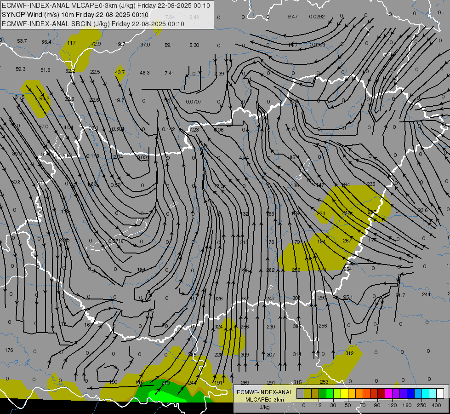Select the gray swatch in the color legend
The height and width of the screenshot is (414, 450).
[300, 393]
